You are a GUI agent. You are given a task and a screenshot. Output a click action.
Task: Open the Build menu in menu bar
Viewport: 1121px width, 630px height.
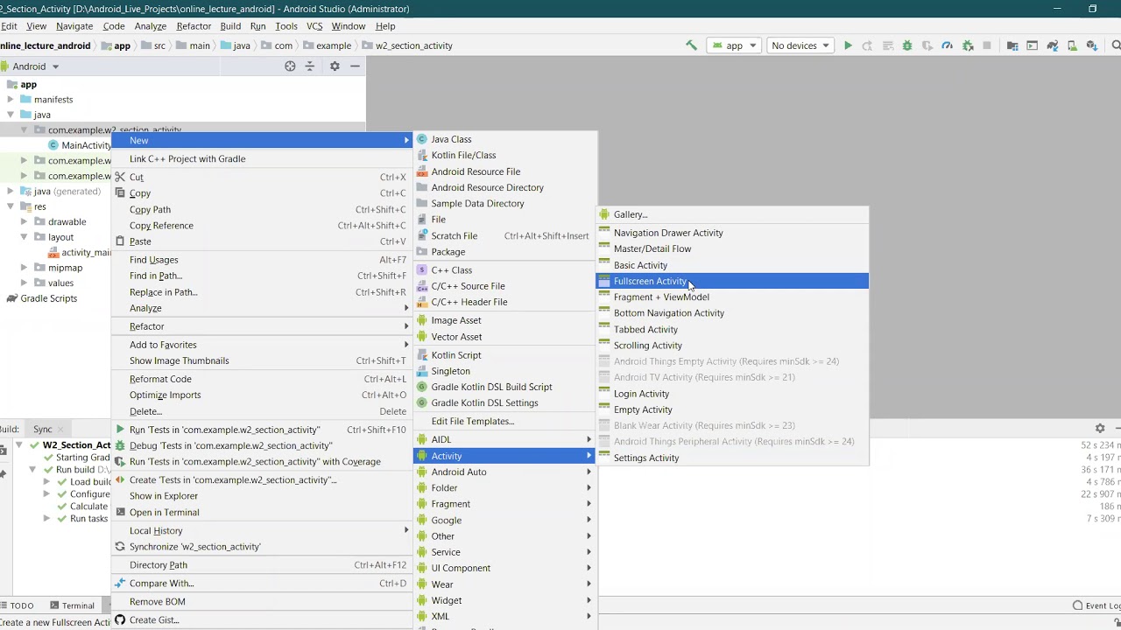point(230,26)
